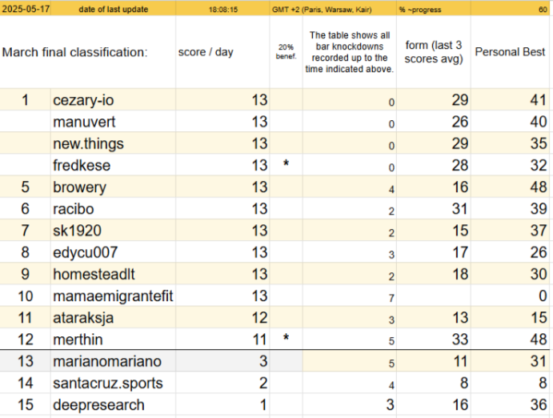Viewport: 553px width, 418px height.
Task: Select the progress value 60 cell
Action: point(510,9)
